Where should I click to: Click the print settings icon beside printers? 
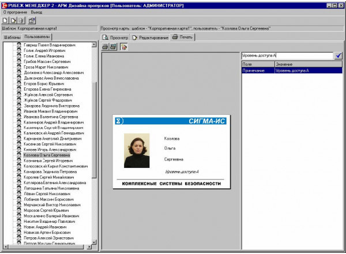click(x=123, y=47)
